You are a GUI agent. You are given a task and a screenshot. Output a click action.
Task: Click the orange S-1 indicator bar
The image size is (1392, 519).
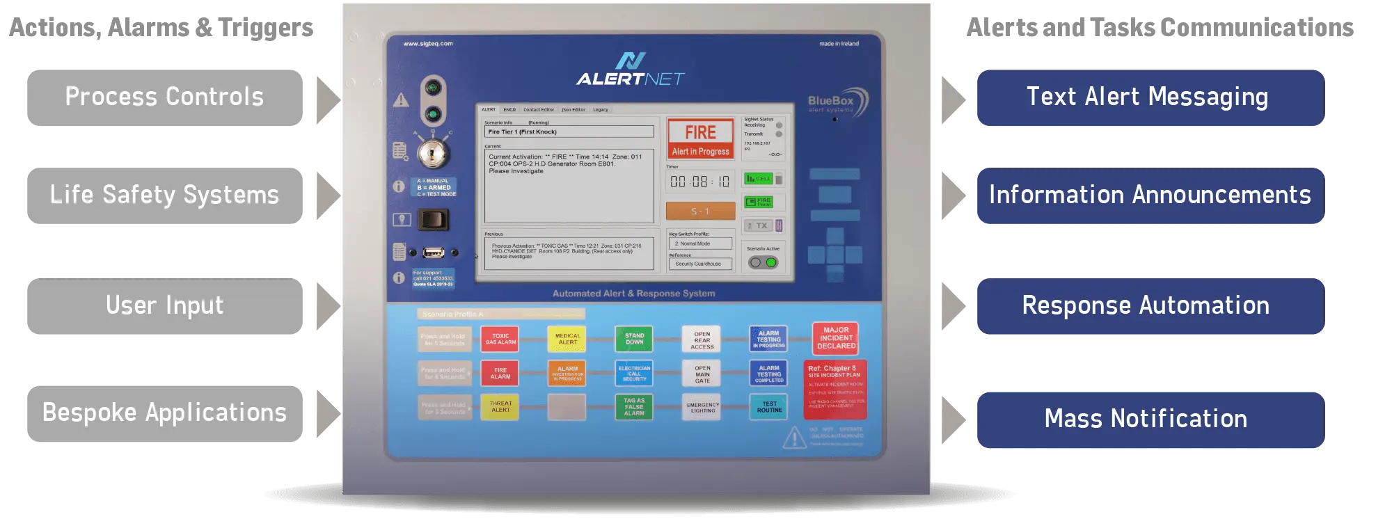coord(700,211)
